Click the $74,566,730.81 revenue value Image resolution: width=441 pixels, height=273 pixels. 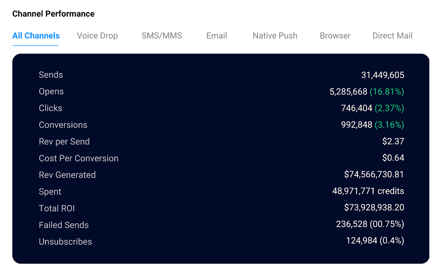click(374, 174)
